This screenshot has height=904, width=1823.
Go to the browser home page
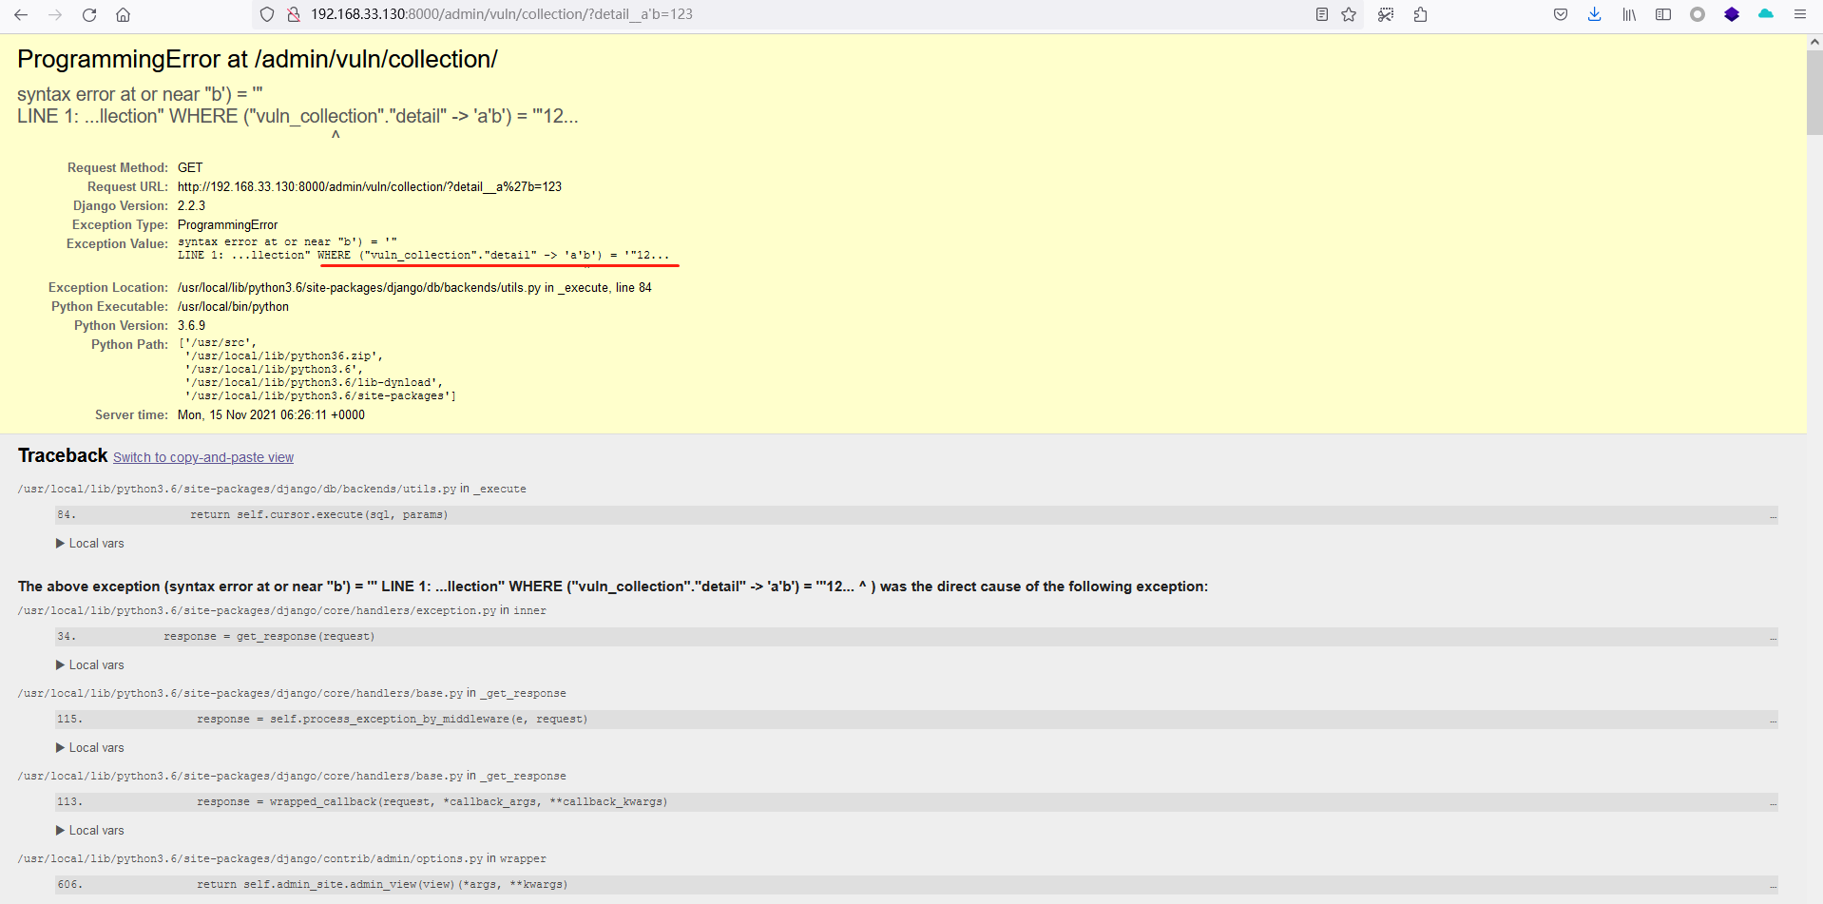pos(123,14)
